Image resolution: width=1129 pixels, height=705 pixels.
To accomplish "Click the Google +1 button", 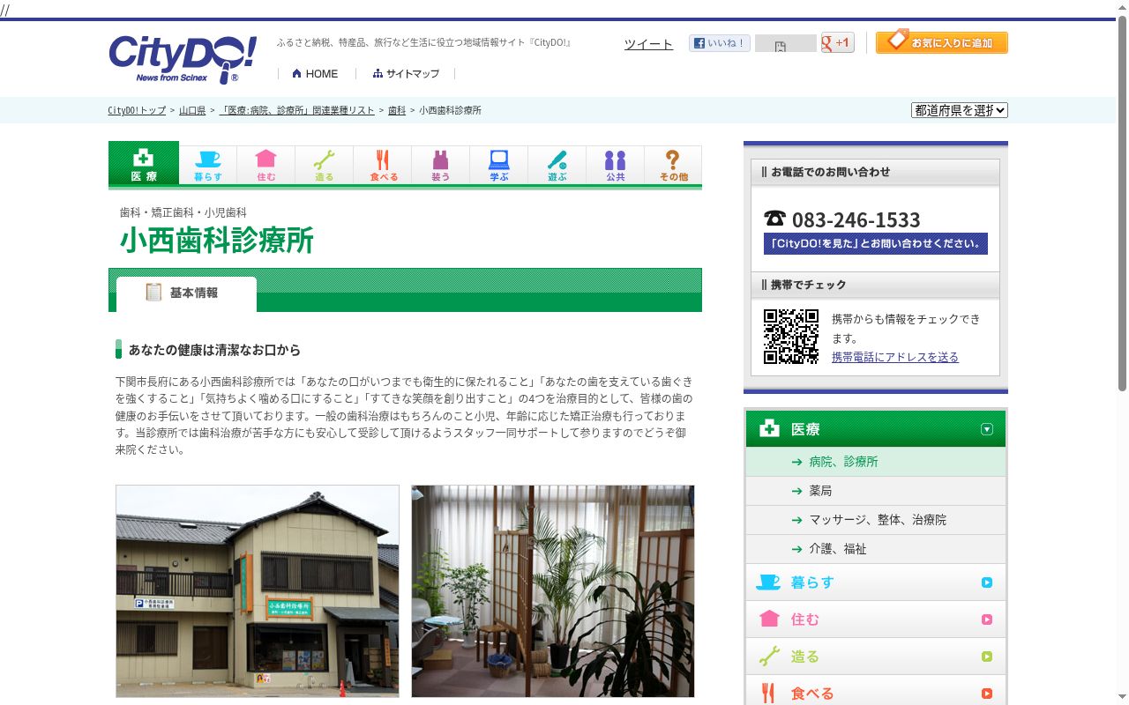I will [x=837, y=42].
